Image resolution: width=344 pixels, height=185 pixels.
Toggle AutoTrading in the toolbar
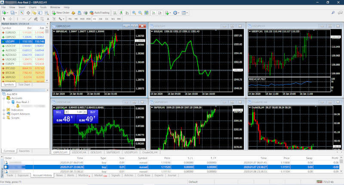pos(99,13)
